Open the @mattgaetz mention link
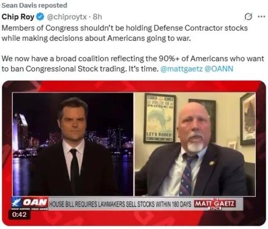The image size is (268, 229). pyautogui.click(x=182, y=69)
